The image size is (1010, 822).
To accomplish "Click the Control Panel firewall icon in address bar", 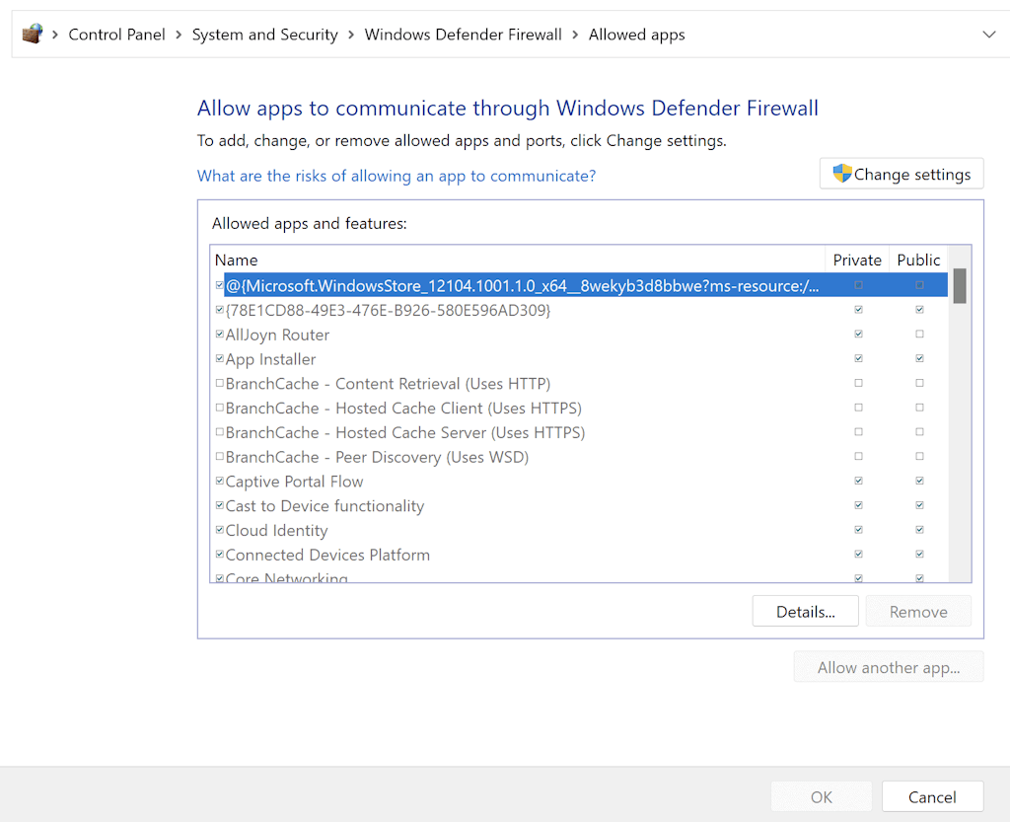I will pos(33,34).
